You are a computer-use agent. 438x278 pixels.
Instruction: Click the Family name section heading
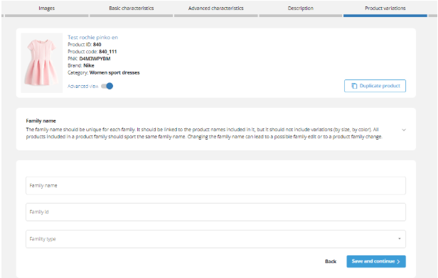(41, 121)
